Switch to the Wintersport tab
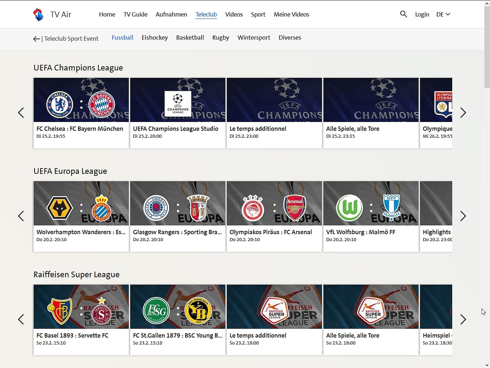490x368 pixels. click(254, 38)
